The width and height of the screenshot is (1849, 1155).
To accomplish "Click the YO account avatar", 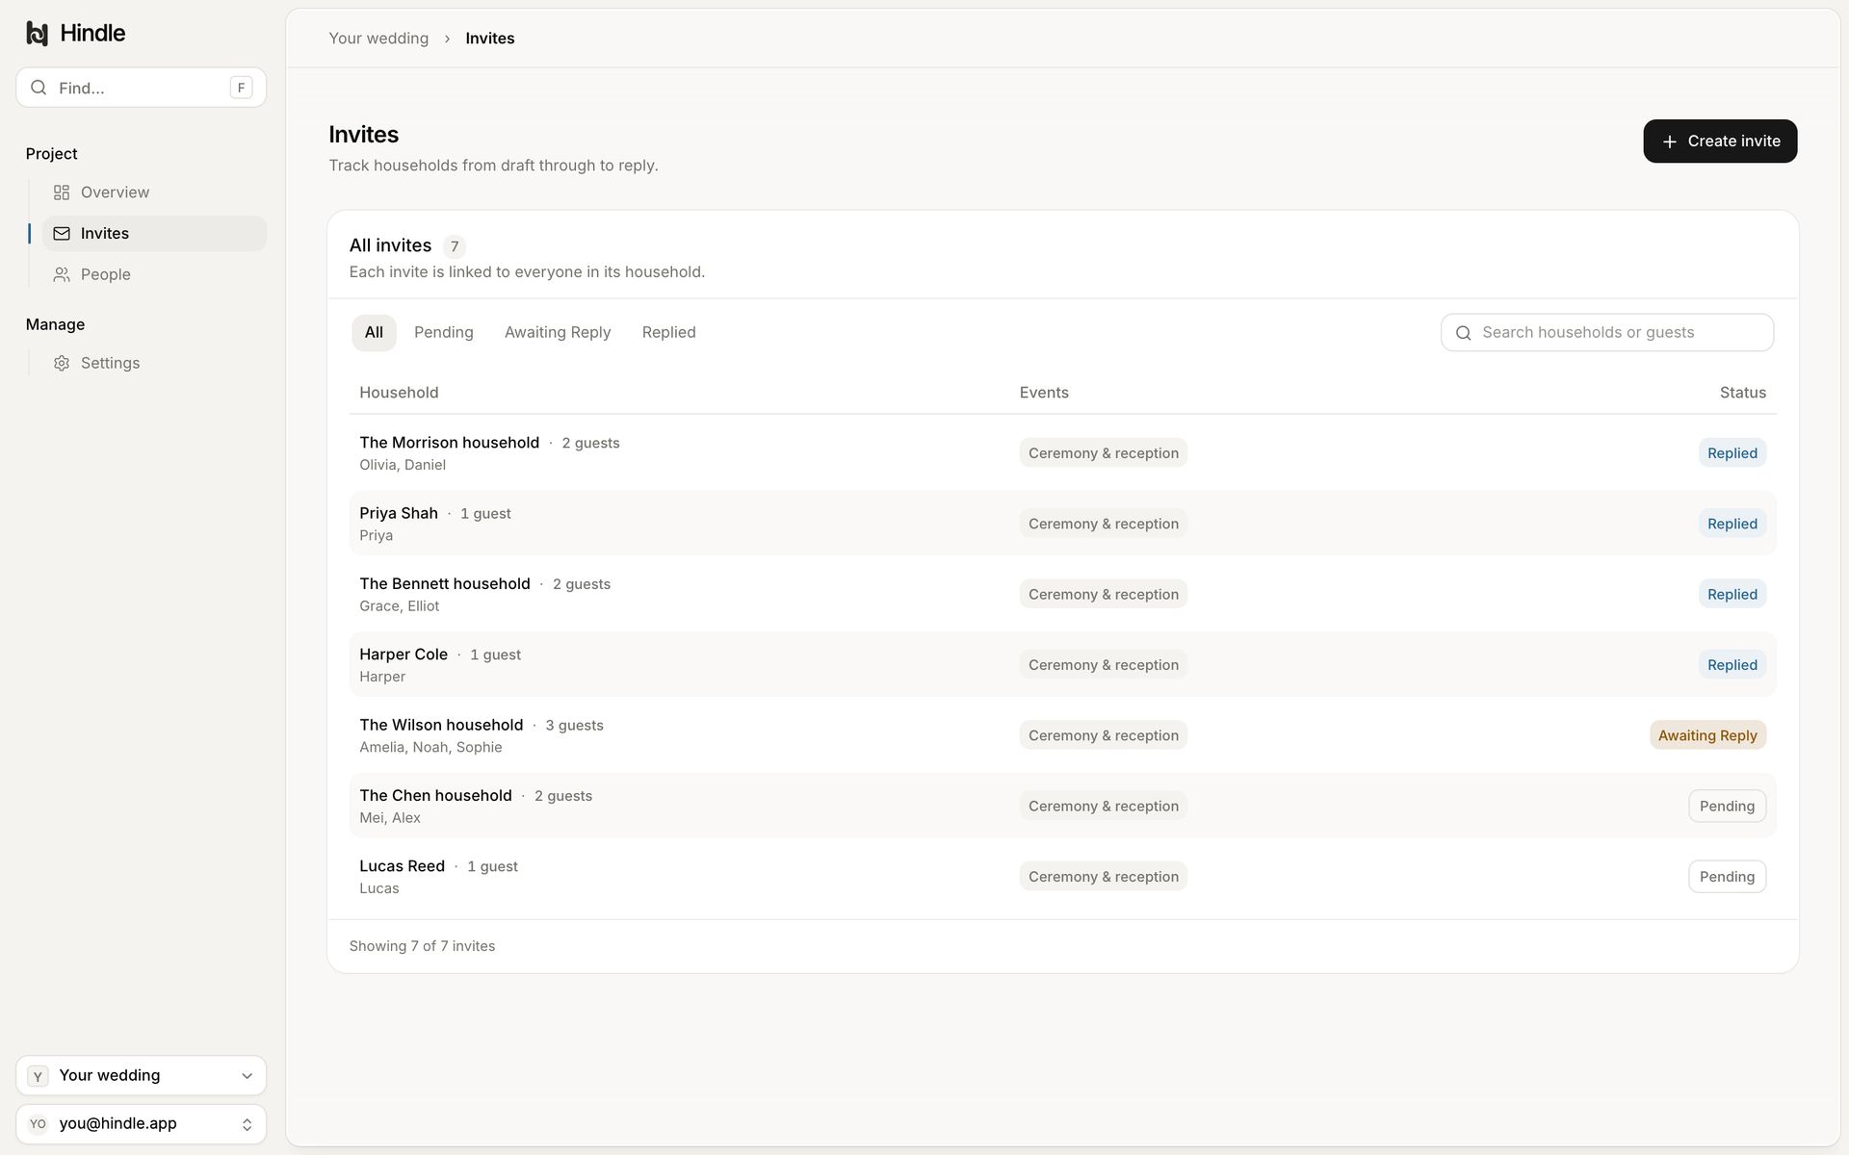I will click(38, 1124).
